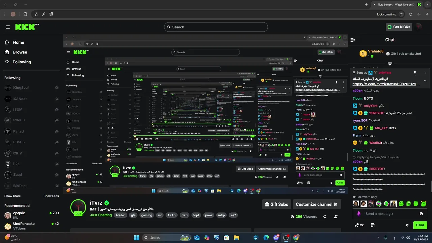Open Discord from the taskbar
Image resolution: width=432 pixels, height=243 pixels.
tap(276, 238)
